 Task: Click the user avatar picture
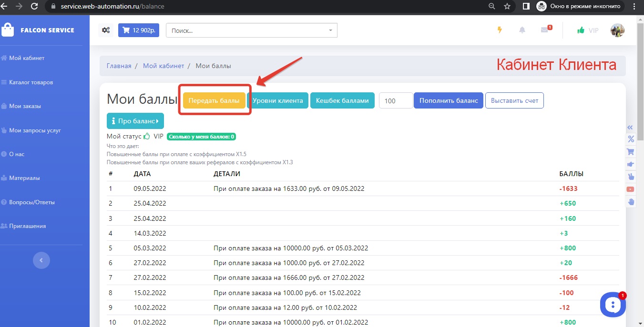(617, 30)
